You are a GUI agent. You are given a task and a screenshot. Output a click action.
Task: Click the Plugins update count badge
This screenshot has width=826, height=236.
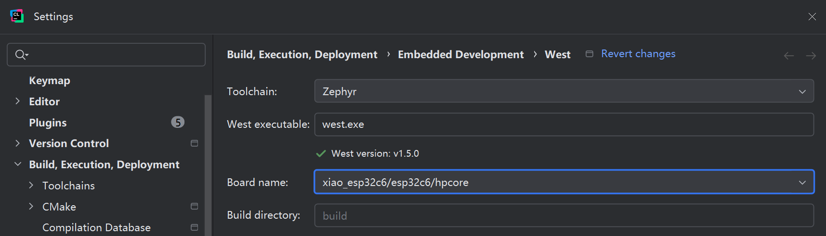pyautogui.click(x=178, y=123)
